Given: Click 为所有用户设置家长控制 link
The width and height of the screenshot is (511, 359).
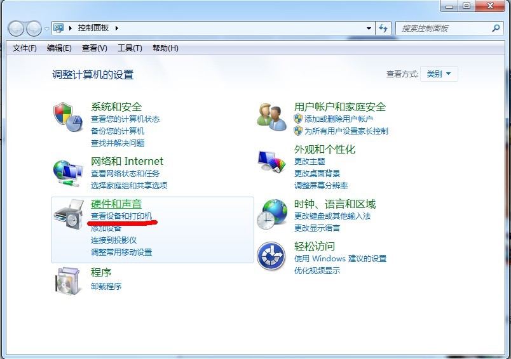Looking at the screenshot, I should pos(346,131).
